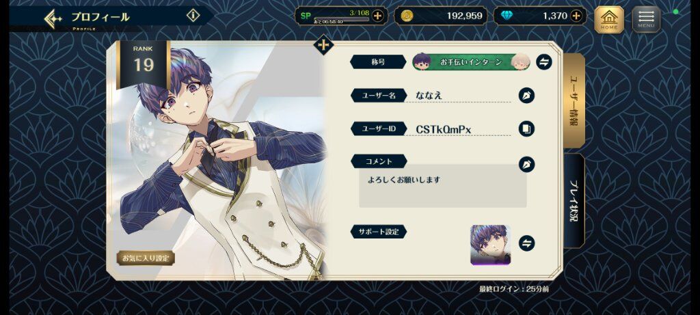Edit the comment with the pen icon
This screenshot has height=315, width=700.
pos(527,164)
